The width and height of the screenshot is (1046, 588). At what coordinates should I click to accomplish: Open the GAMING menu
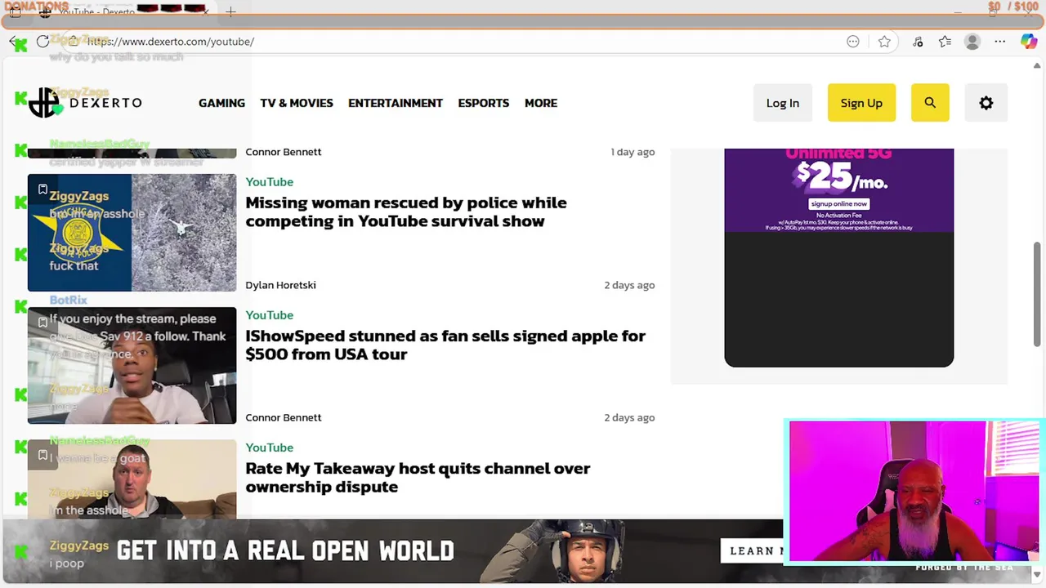coord(221,103)
